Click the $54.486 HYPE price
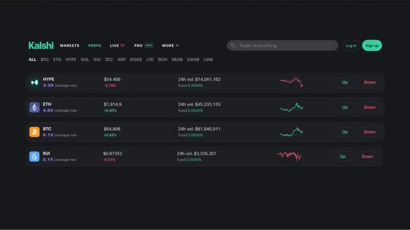 pyautogui.click(x=112, y=79)
